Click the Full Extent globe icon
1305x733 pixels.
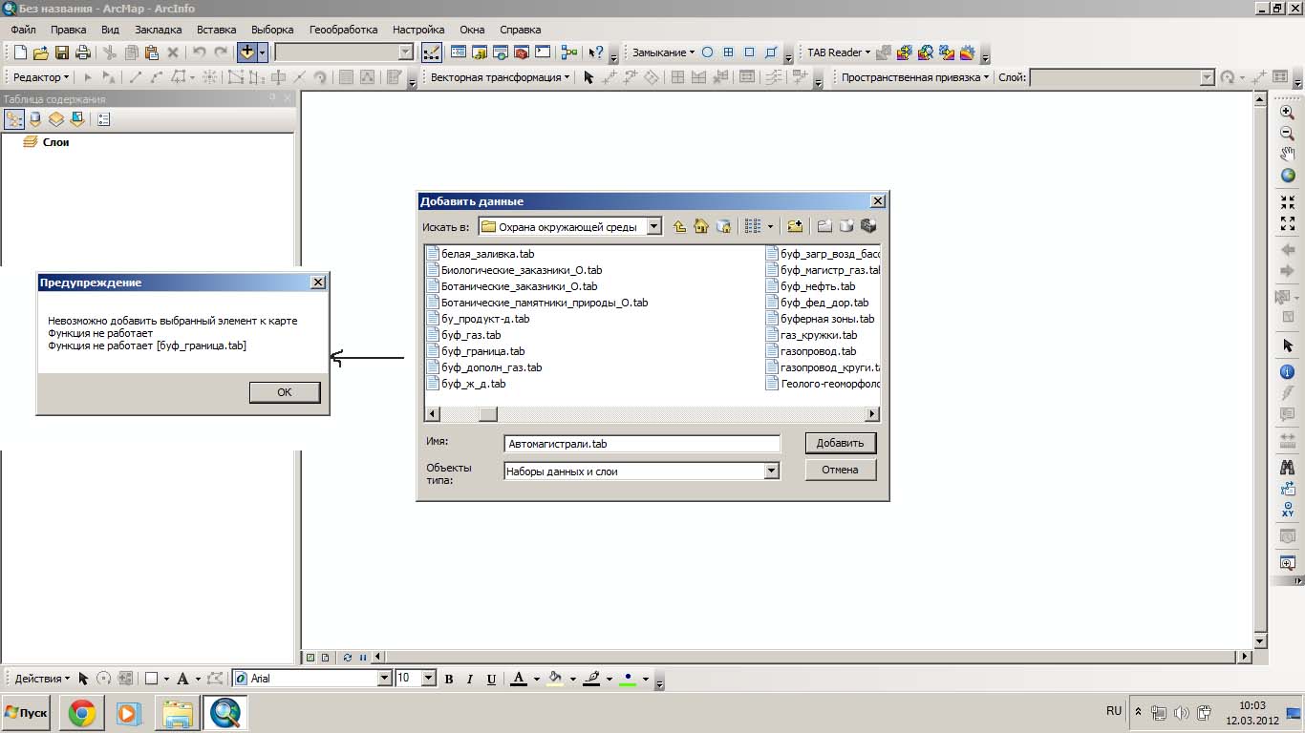point(1287,176)
